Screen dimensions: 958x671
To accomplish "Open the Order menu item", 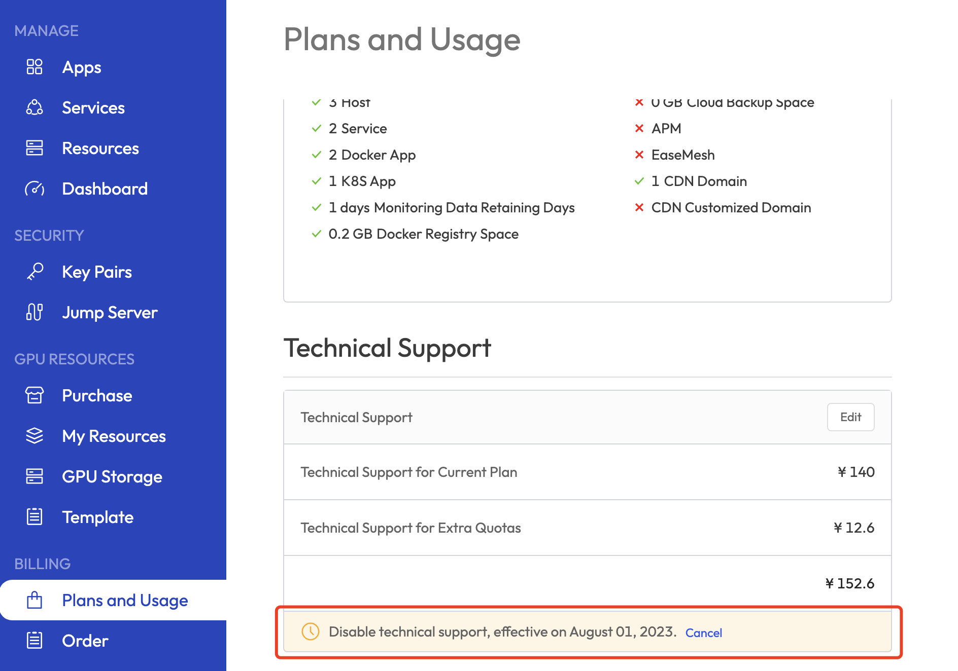I will (x=85, y=641).
